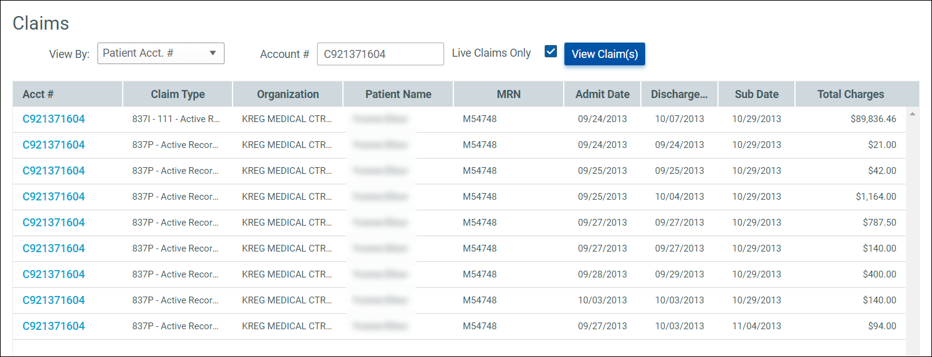The image size is (932, 357).
Task: Select the claim row charged $1,164.00
Action: point(432,197)
